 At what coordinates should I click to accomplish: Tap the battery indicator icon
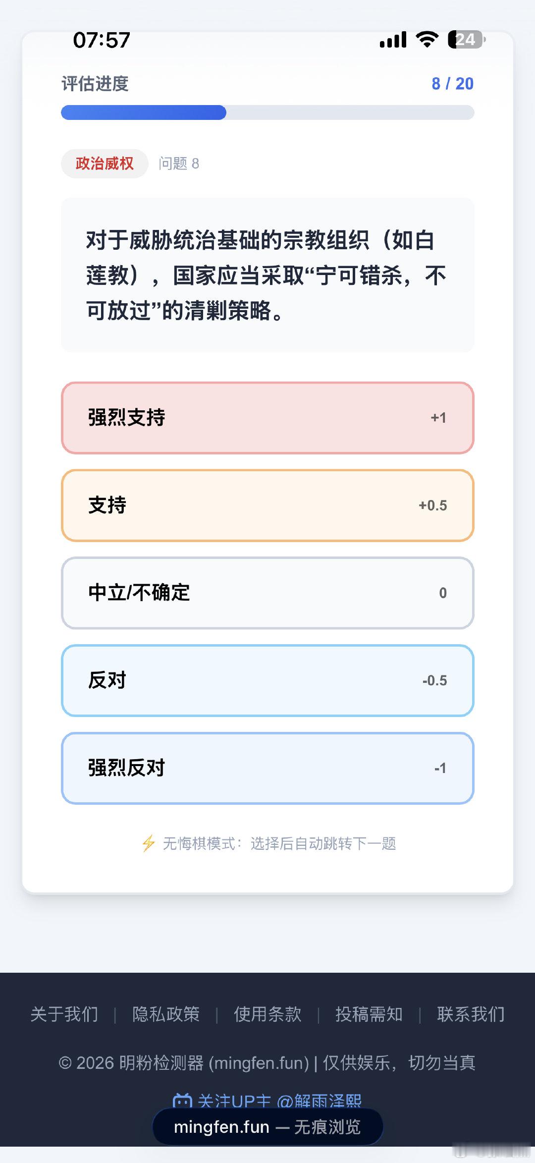(466, 39)
